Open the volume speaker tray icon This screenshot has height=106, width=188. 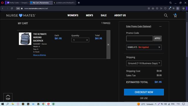tap(166, 104)
